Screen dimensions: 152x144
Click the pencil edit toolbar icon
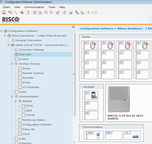[58, 12]
